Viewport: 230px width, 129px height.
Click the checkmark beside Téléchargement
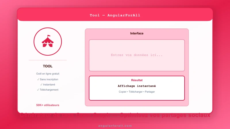(38, 90)
